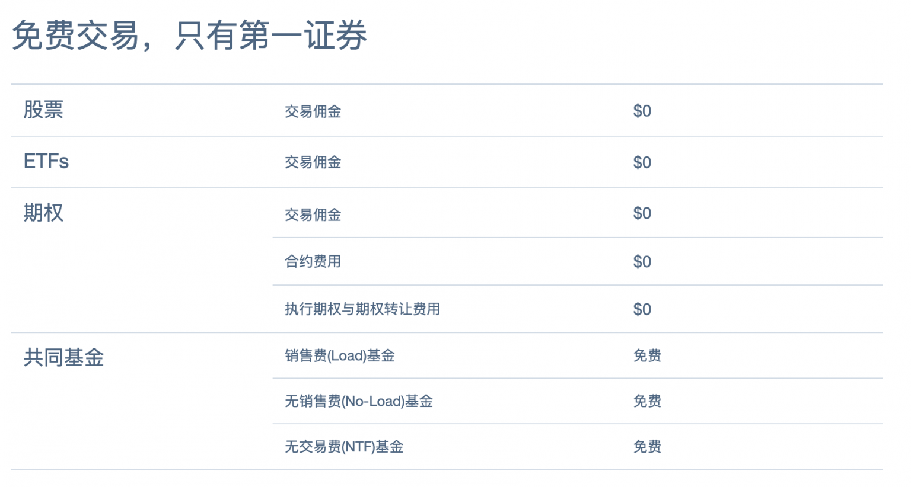Screen dimensions: 911x487
Task: Select the 股票 category label
Action: pos(43,110)
